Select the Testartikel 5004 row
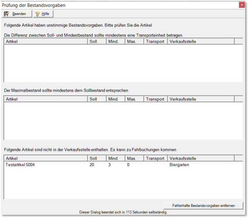Screen dimensions: 248x218 click(123, 165)
